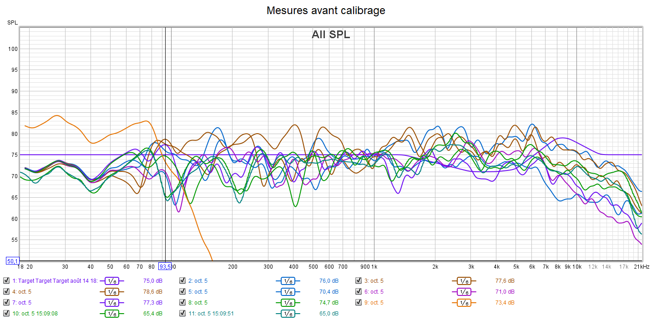Click the 1/6 smoothing icon for trace 11
652x320 pixels.
point(288,313)
